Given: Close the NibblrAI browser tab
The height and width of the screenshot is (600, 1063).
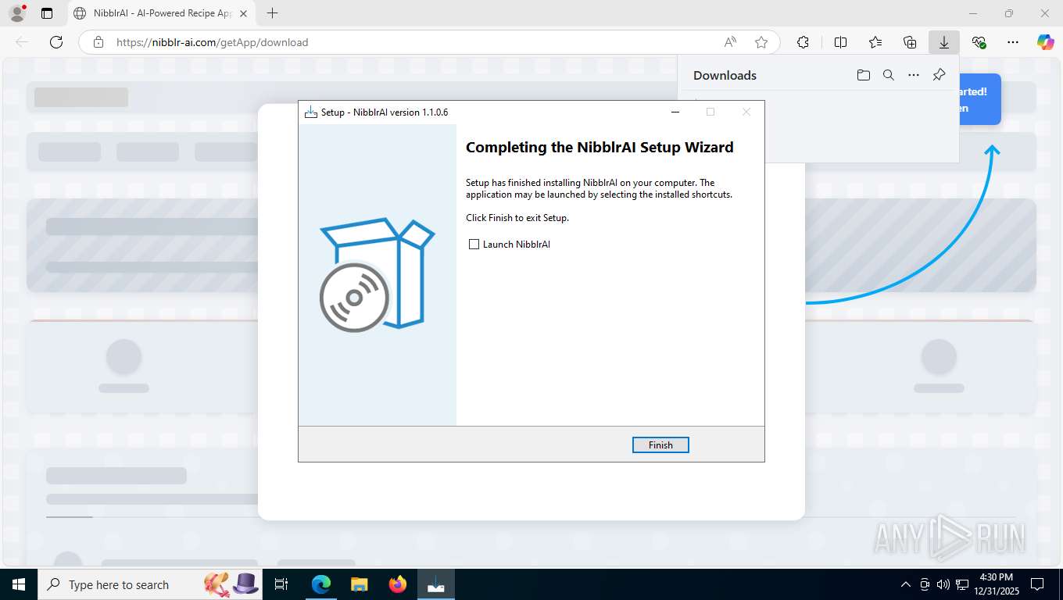Looking at the screenshot, I should 243,13.
